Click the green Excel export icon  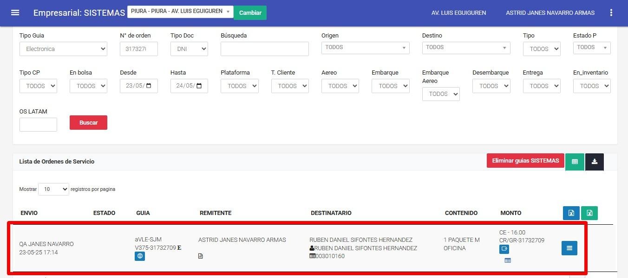pyautogui.click(x=589, y=213)
